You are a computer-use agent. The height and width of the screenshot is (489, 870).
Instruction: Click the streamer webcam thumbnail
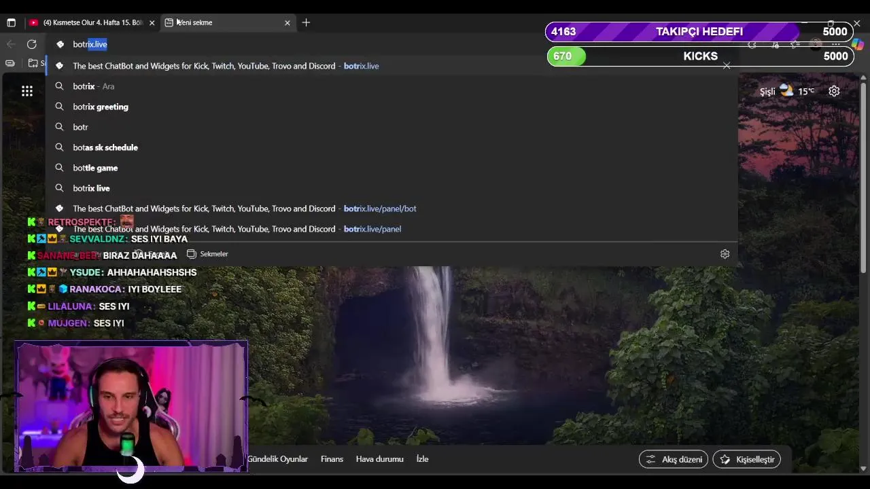point(131,406)
